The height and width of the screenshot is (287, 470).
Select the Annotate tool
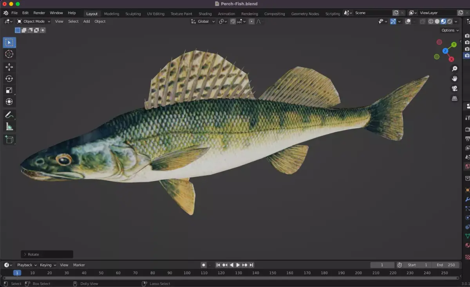point(9,115)
